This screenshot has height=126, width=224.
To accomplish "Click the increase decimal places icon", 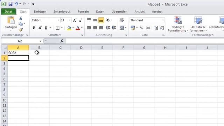I will coord(156,28).
